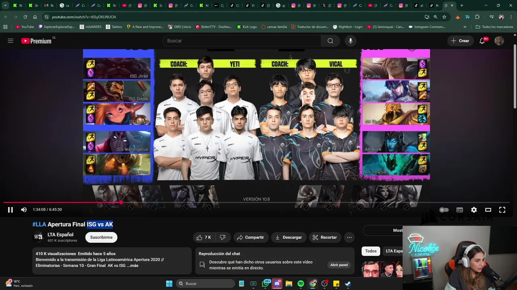This screenshot has height=290, width=517.
Task: Open more actions three-dot menu
Action: coord(349,237)
